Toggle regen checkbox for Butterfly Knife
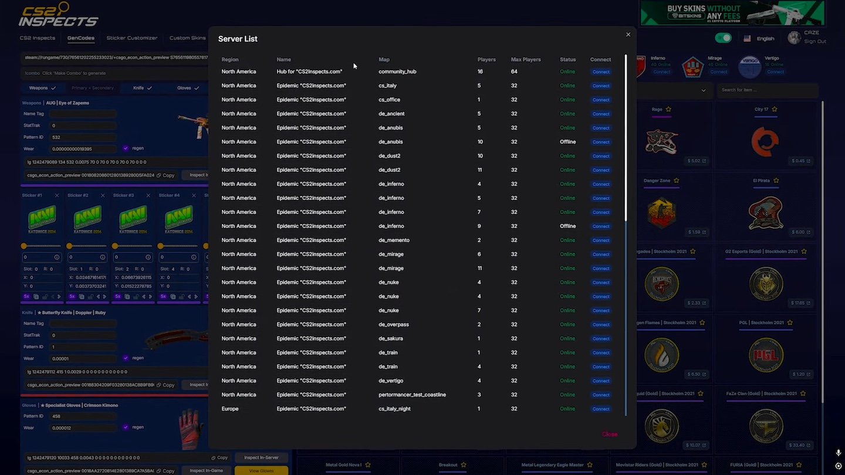Viewport: 845px width, 475px height. click(x=126, y=358)
